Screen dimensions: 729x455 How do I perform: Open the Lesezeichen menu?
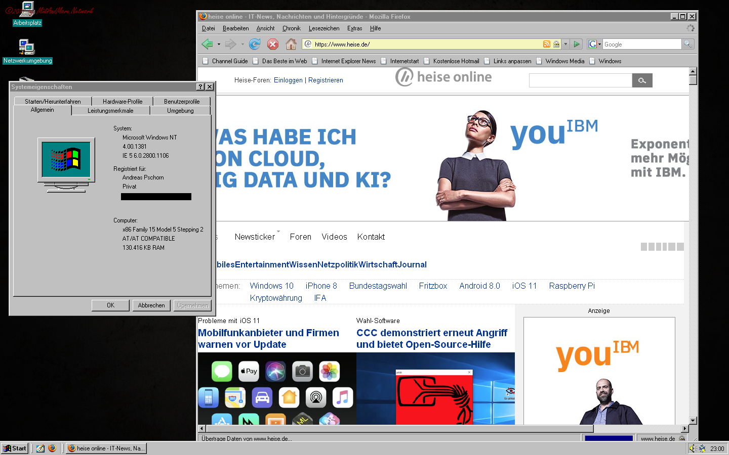pos(323,28)
